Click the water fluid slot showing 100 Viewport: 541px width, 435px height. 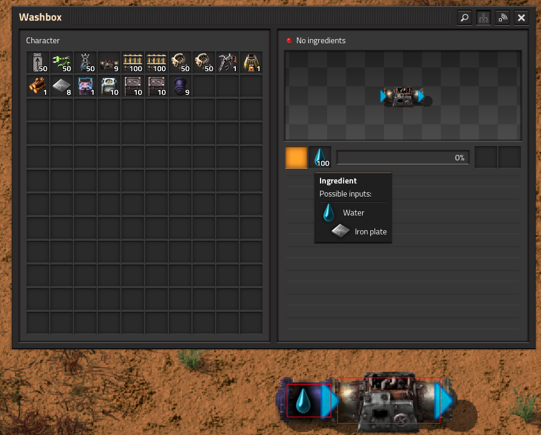[x=320, y=157]
